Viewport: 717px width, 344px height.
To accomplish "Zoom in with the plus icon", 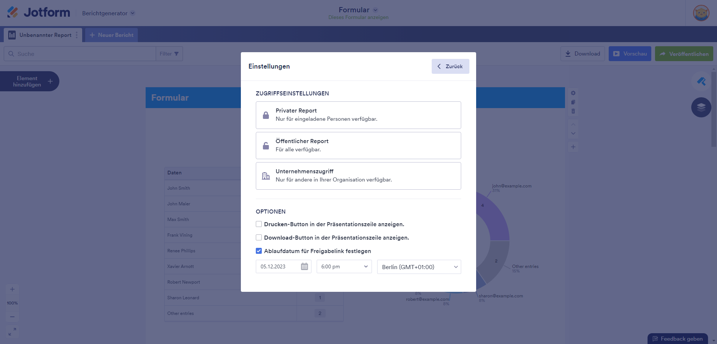I will [12, 289].
